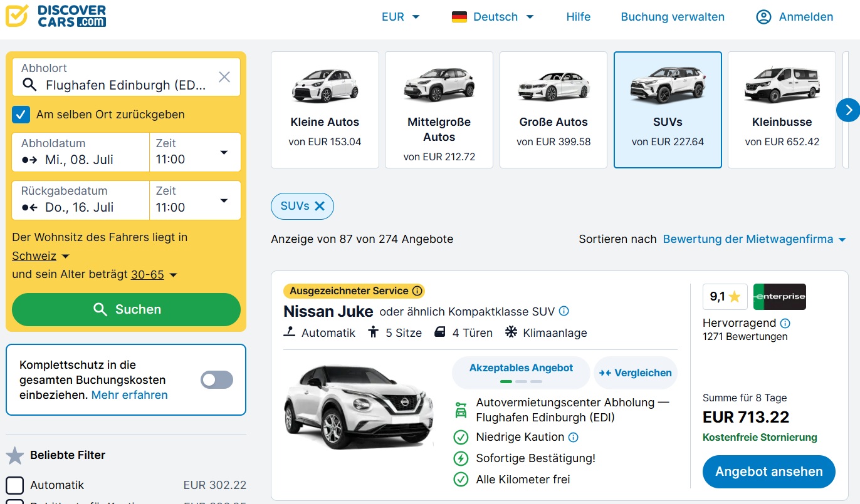This screenshot has height=504, width=860.
Task: Click next arrow for more car categories
Action: point(848,110)
